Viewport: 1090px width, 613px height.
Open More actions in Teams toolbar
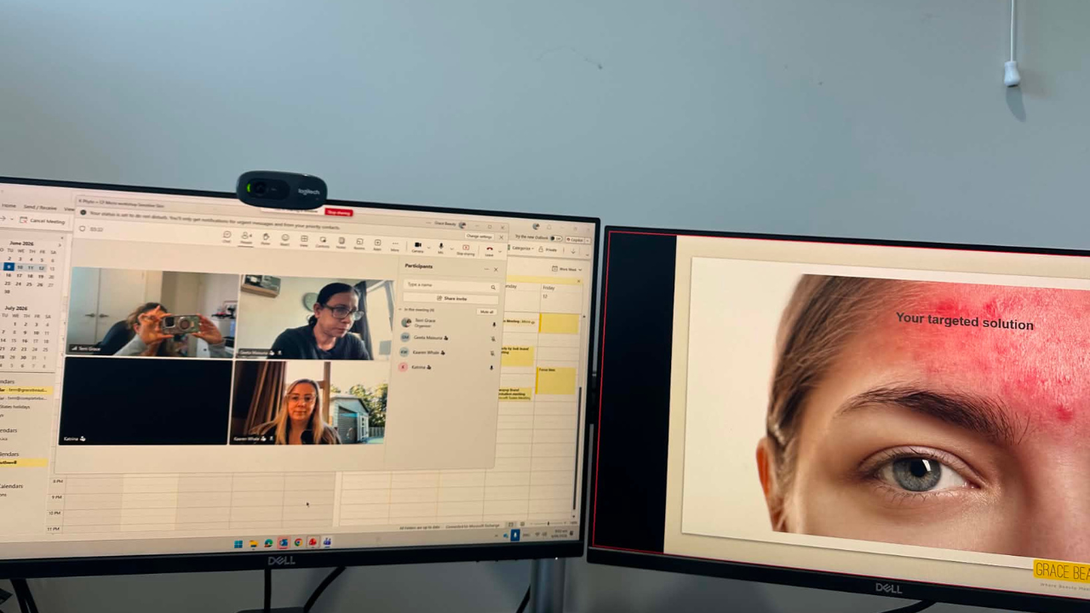point(394,245)
